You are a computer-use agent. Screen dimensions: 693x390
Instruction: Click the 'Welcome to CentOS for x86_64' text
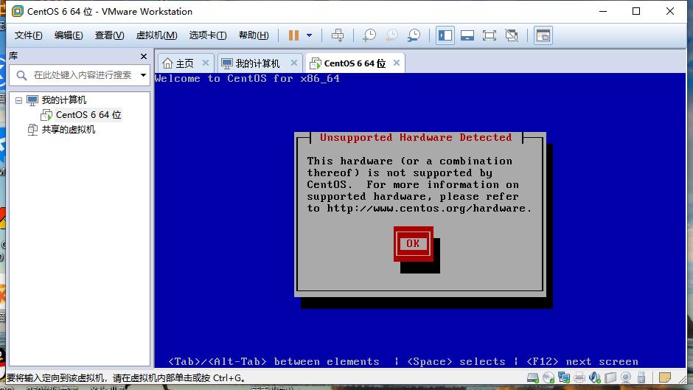(x=247, y=79)
